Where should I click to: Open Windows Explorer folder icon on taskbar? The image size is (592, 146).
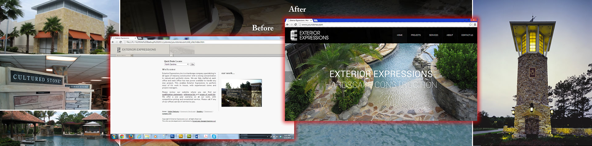[147, 136]
